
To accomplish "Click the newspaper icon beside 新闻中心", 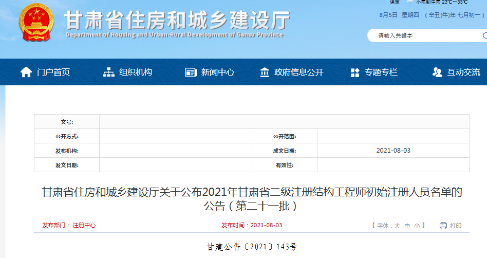I will tap(191, 72).
